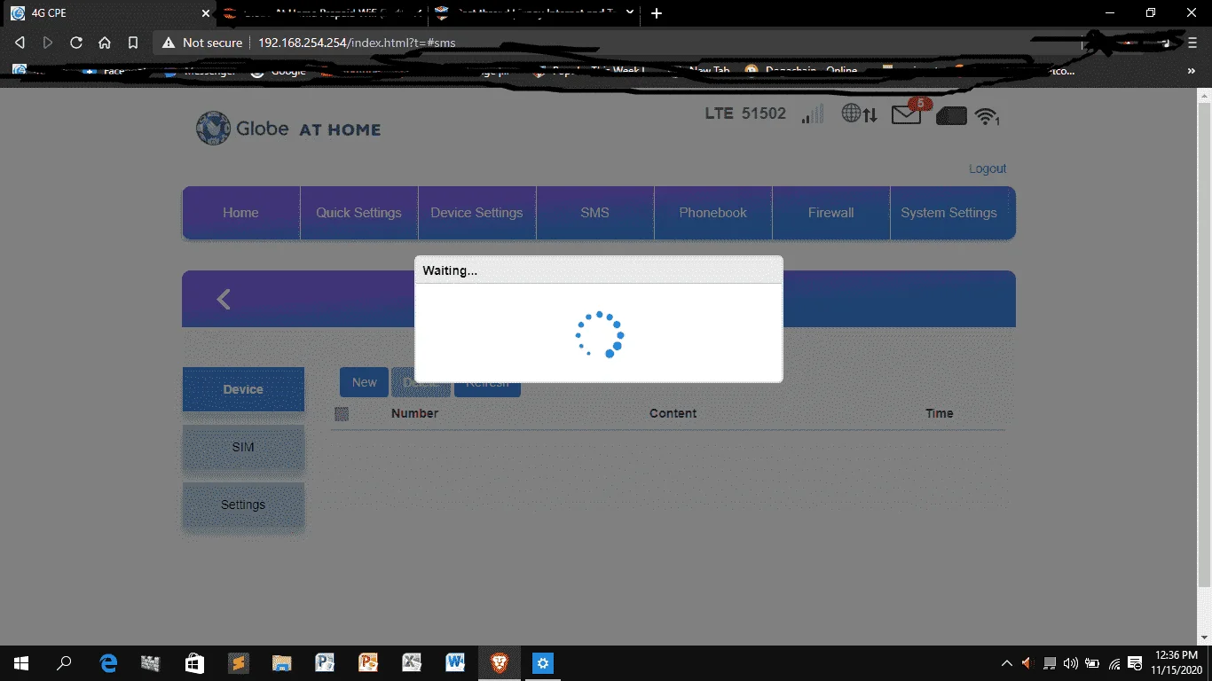This screenshot has height=681, width=1212.
Task: Open new browser tab with plus
Action: pos(657,13)
